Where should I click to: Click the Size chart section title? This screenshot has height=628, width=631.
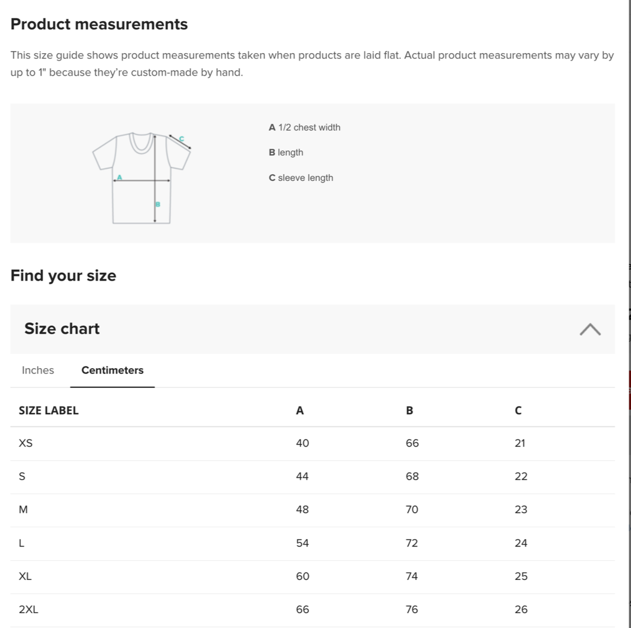coord(62,329)
